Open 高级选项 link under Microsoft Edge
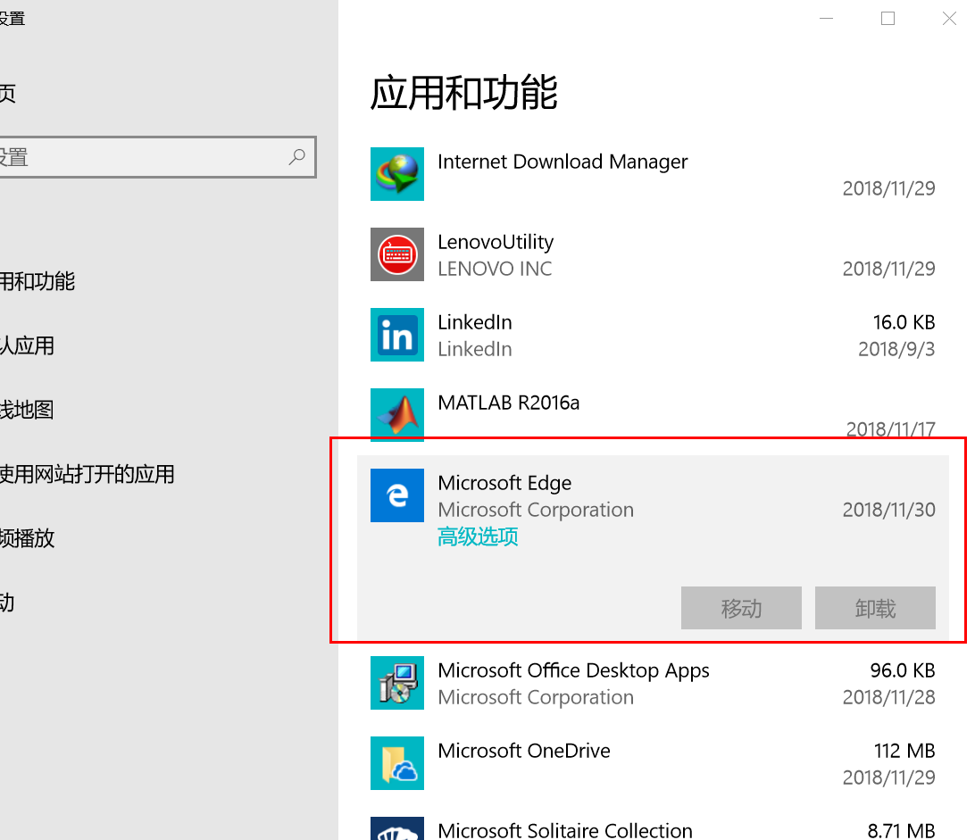The height and width of the screenshot is (840, 975). tap(478, 536)
